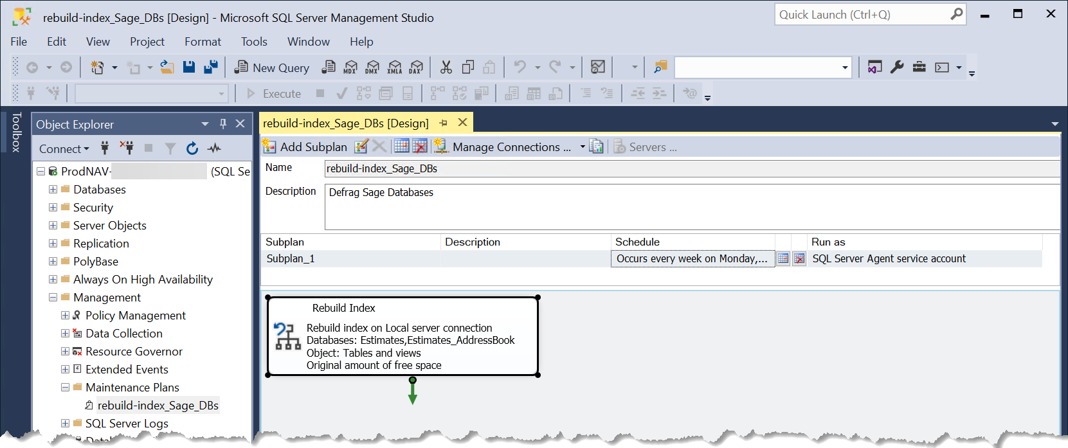Click the Name field of the plan
The width and height of the screenshot is (1068, 448).
692,168
